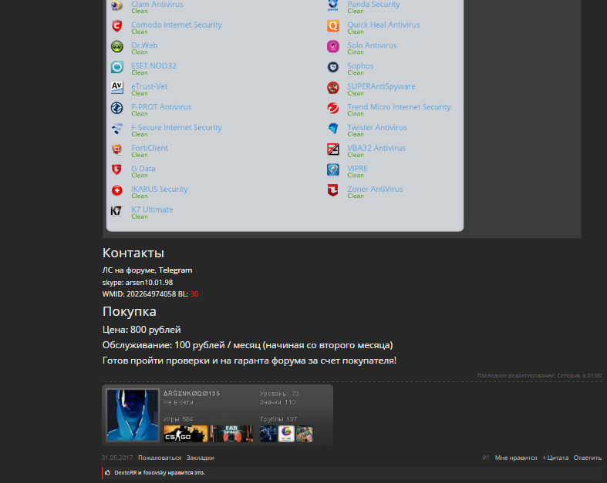607x483 pixels.
Task: Click the IKARUS Security red icon
Action: pyautogui.click(x=117, y=190)
